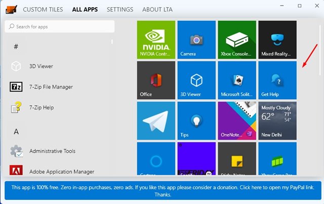Open the purple Spotify tile
This screenshot has height=204, width=324.
(x=196, y=159)
